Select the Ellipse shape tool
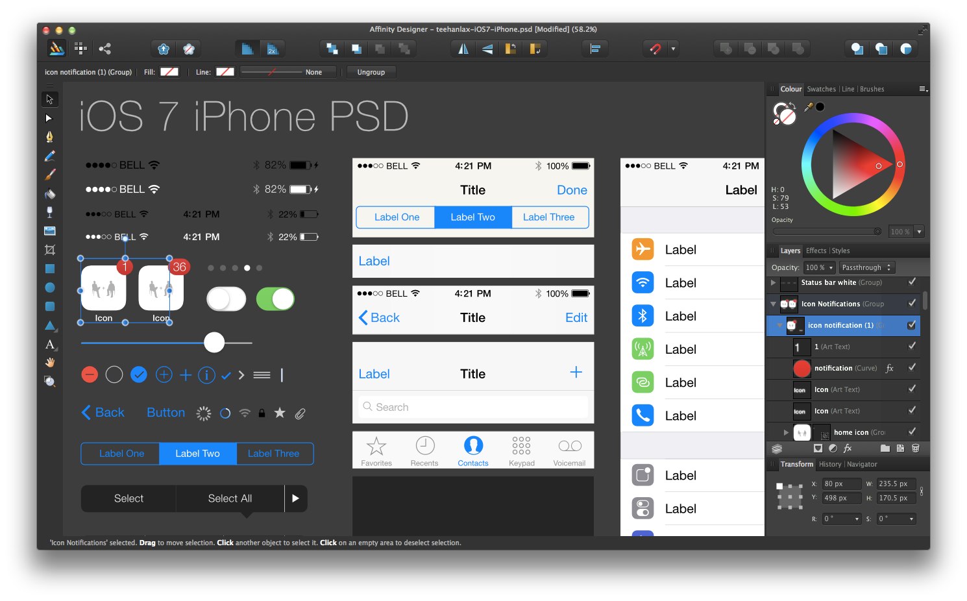 point(49,288)
